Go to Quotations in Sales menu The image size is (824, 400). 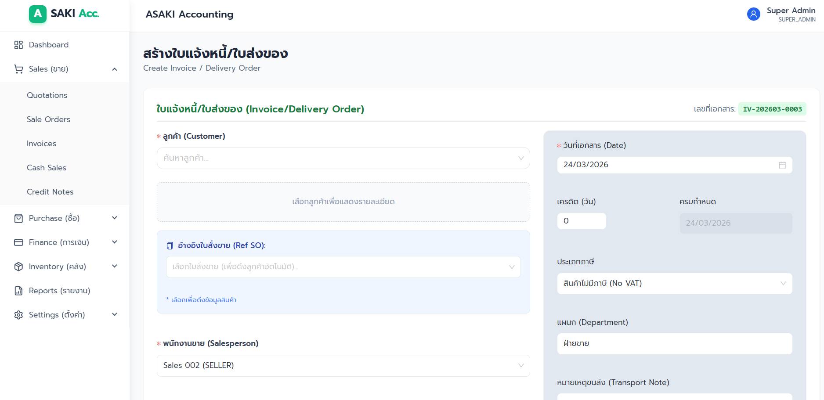[47, 95]
